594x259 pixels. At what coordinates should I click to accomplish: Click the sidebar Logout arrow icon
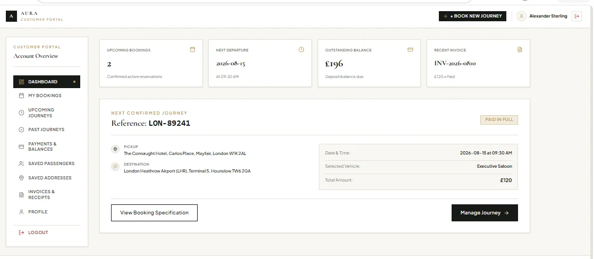tap(22, 232)
